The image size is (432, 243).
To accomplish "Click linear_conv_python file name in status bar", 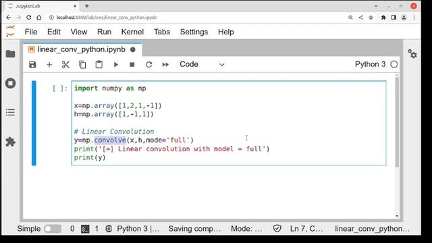I will (372, 229).
